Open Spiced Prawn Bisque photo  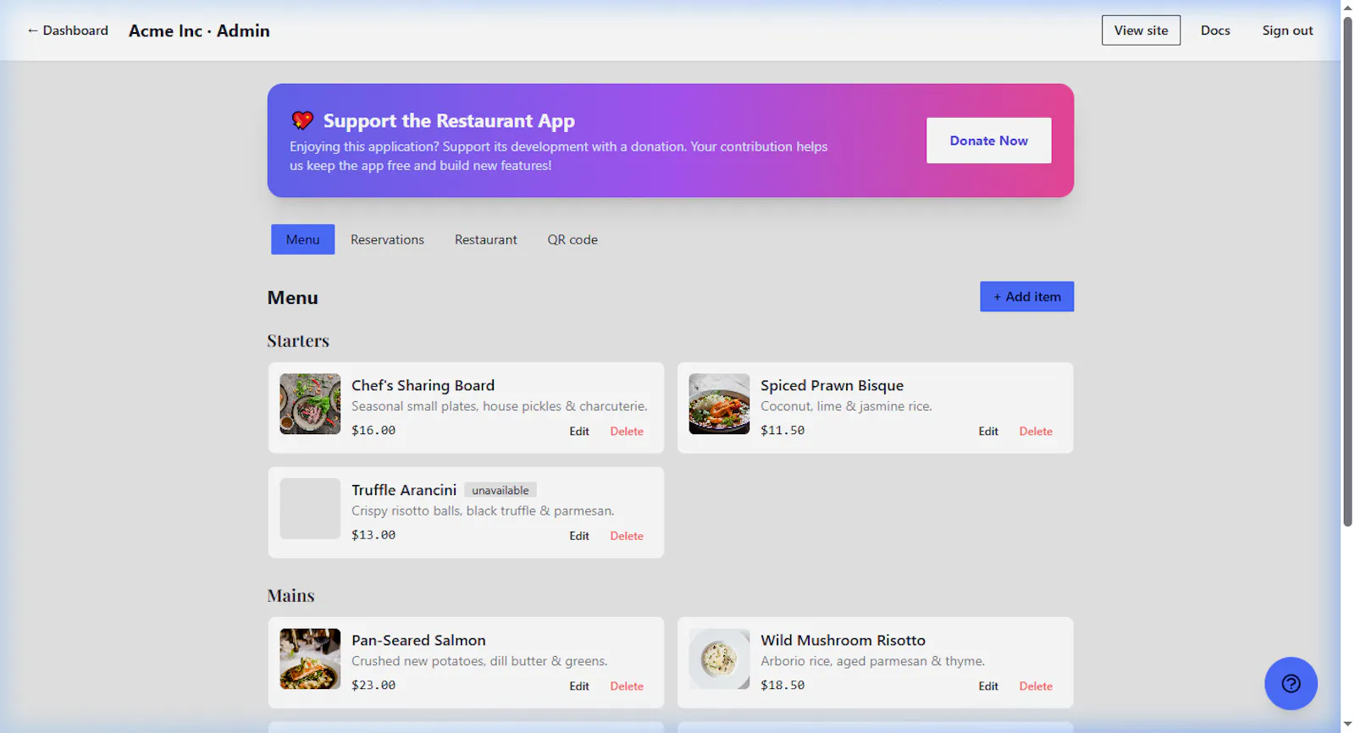719,404
